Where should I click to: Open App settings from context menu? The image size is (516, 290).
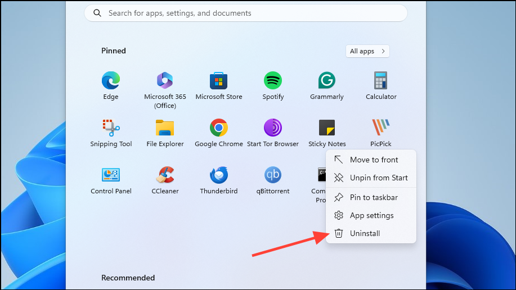[x=371, y=215]
